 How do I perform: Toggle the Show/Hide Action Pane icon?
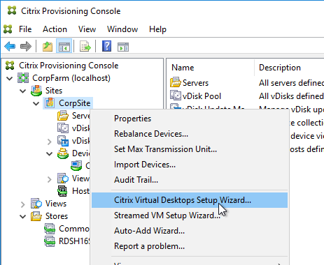pos(123,47)
